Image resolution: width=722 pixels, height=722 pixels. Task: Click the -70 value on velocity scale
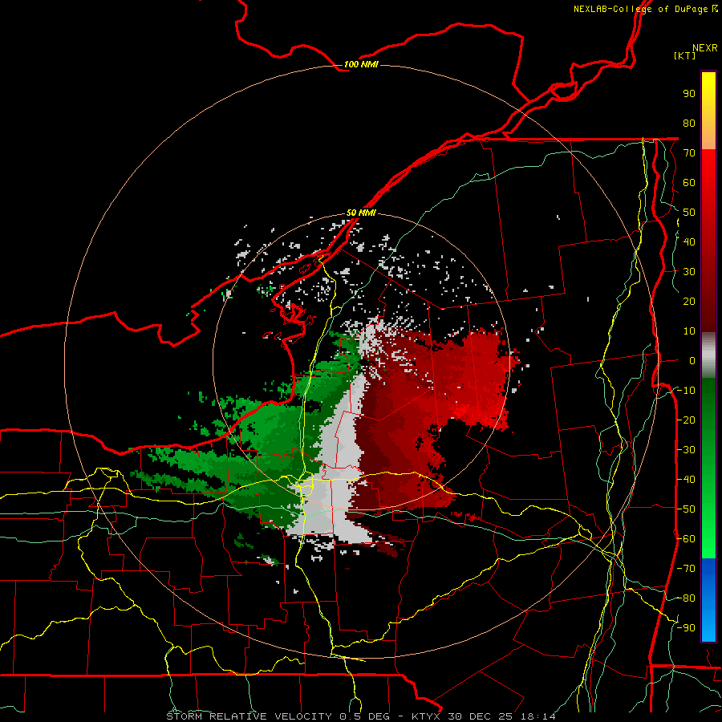tap(686, 569)
